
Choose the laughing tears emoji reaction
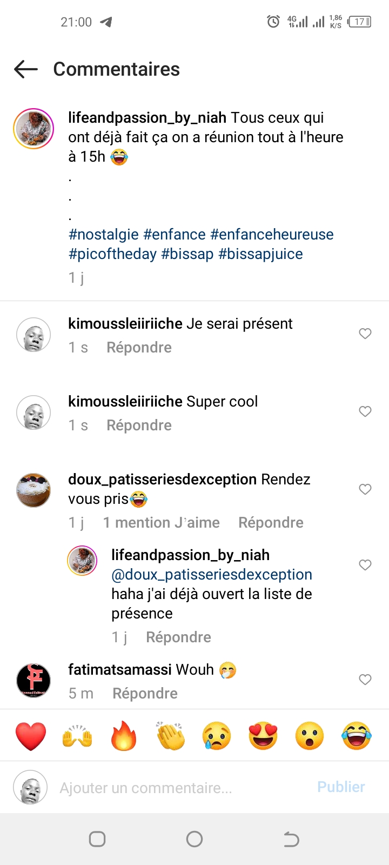(357, 736)
